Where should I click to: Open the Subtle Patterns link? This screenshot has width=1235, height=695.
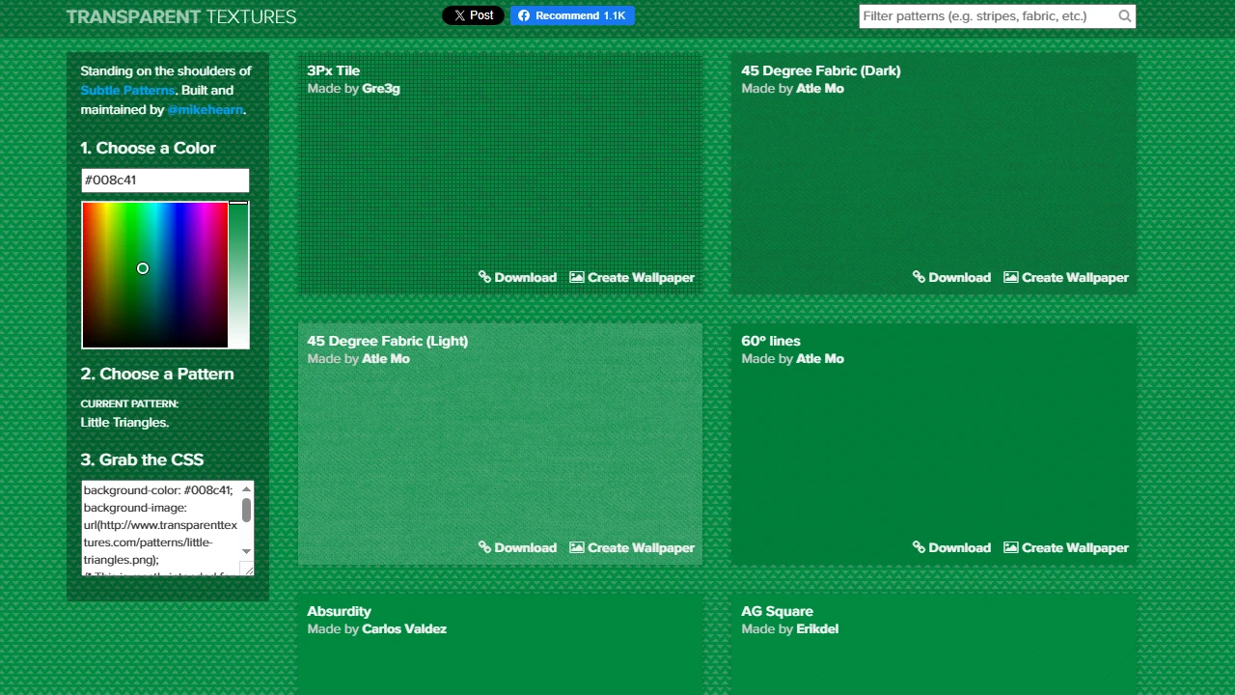coord(127,90)
